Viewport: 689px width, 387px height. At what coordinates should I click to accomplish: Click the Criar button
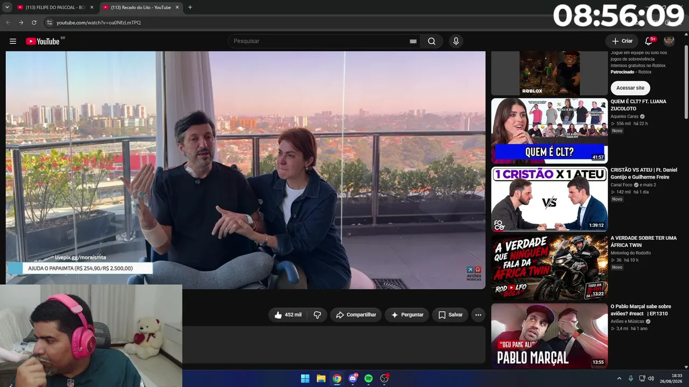click(622, 41)
